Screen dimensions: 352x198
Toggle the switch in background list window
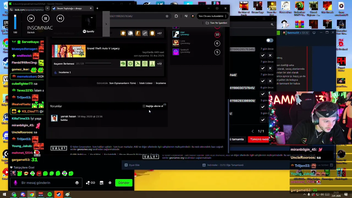click(x=269, y=40)
